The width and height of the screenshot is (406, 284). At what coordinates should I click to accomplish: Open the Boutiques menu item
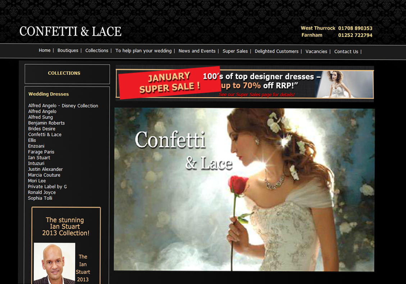click(68, 51)
